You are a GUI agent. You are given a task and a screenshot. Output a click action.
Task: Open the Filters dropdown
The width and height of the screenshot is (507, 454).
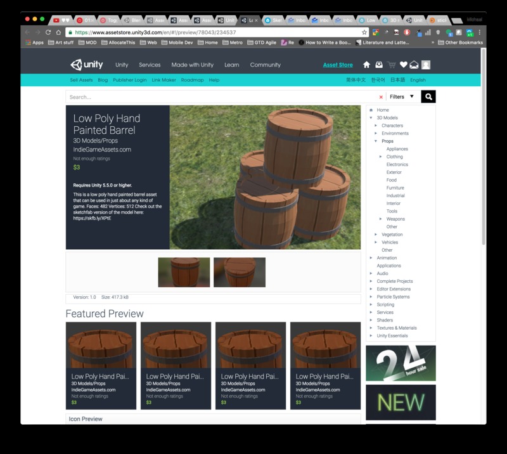[x=402, y=97]
